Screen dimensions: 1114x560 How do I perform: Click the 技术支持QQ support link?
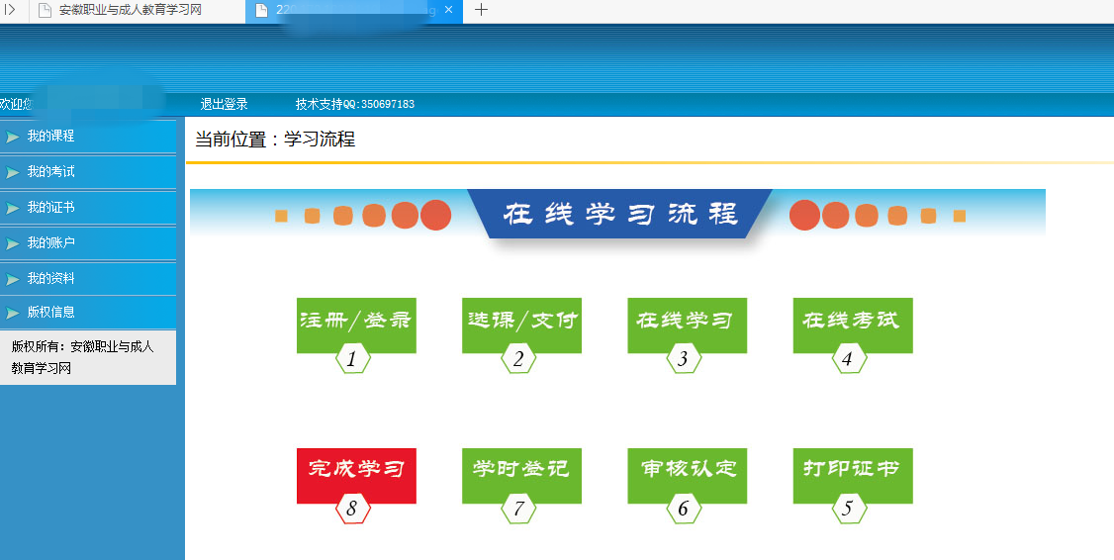pyautogui.click(x=354, y=104)
